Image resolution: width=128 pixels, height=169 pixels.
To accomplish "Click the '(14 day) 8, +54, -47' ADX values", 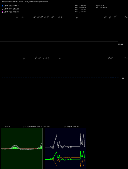I will point(71,126).
